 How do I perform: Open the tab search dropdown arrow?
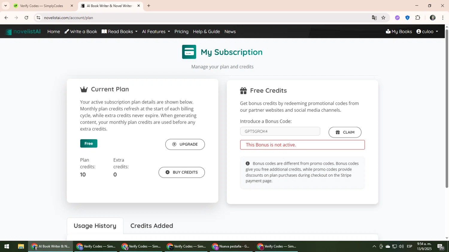[x=5, y=6]
